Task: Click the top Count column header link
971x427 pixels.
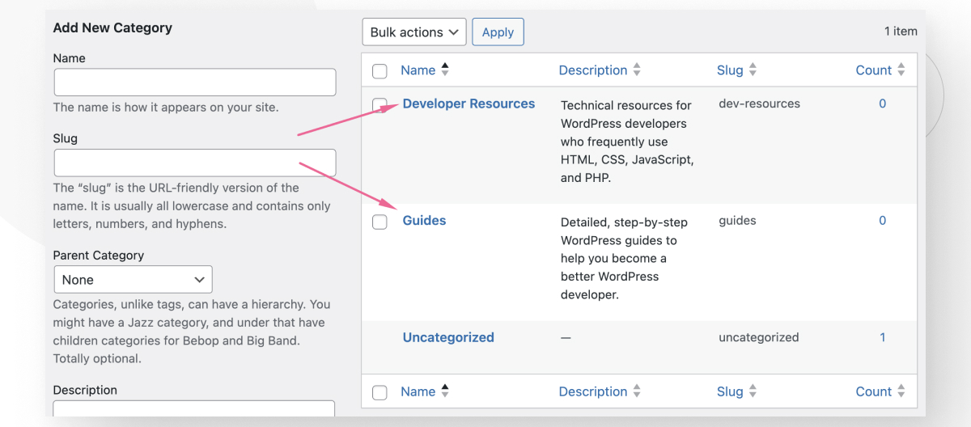Action: [x=874, y=70]
